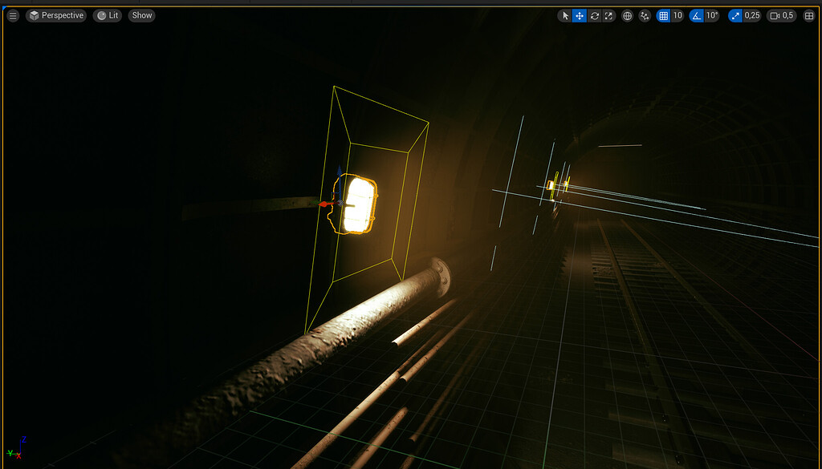
Task: Switch to the Rotate tool
Action: tap(594, 15)
